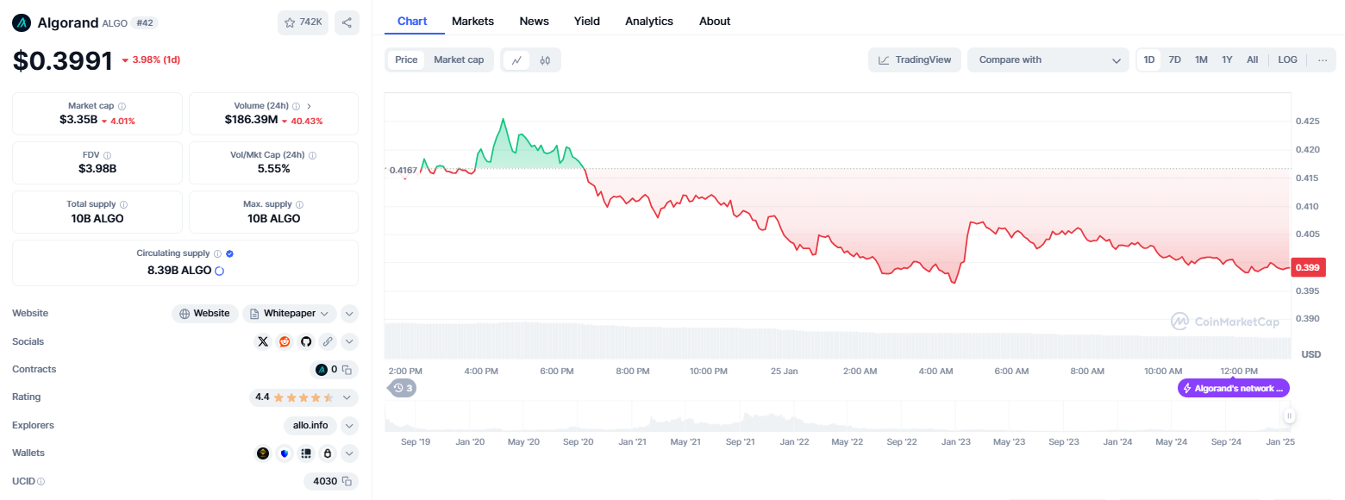Click the 0.4167 opening price label

tap(403, 171)
